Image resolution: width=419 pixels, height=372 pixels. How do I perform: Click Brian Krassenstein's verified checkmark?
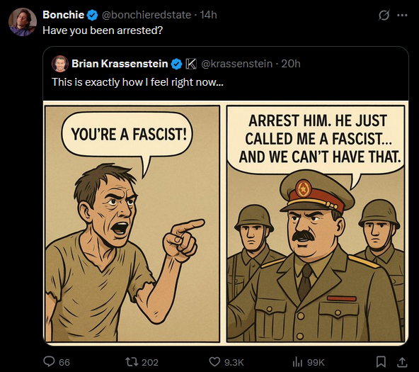pos(176,64)
